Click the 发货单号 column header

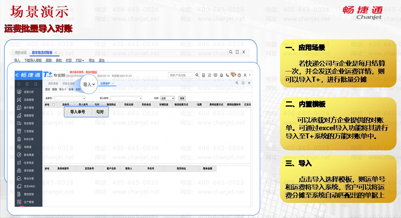[x=89, y=169]
